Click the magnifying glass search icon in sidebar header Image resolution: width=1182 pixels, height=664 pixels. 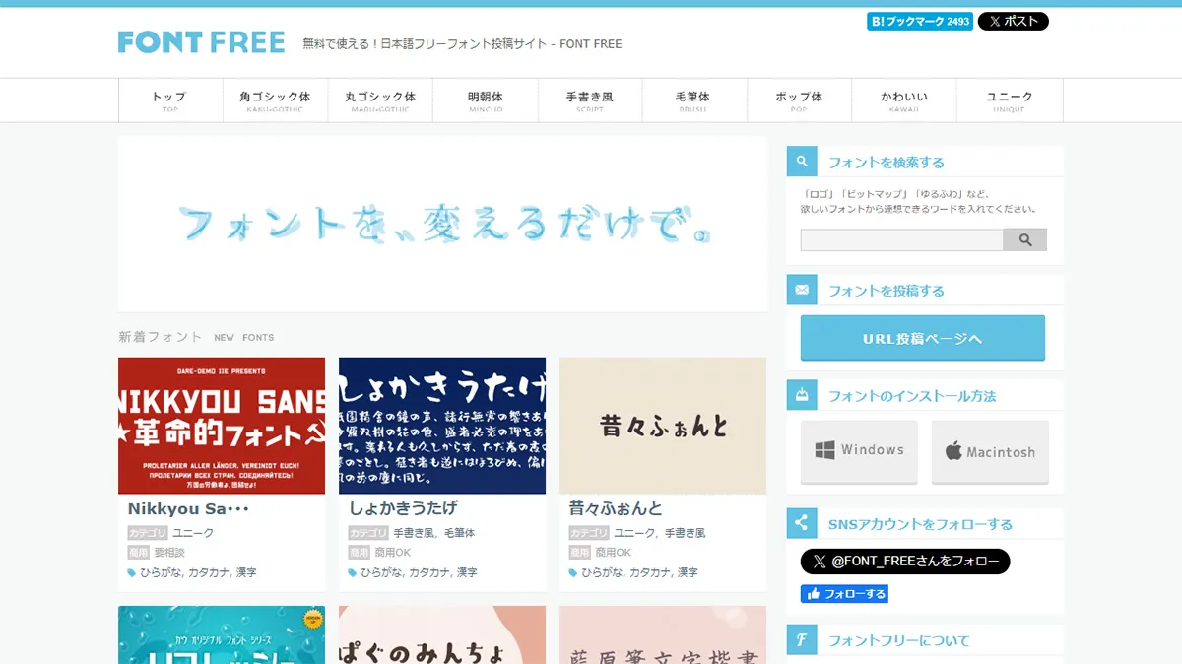800,161
